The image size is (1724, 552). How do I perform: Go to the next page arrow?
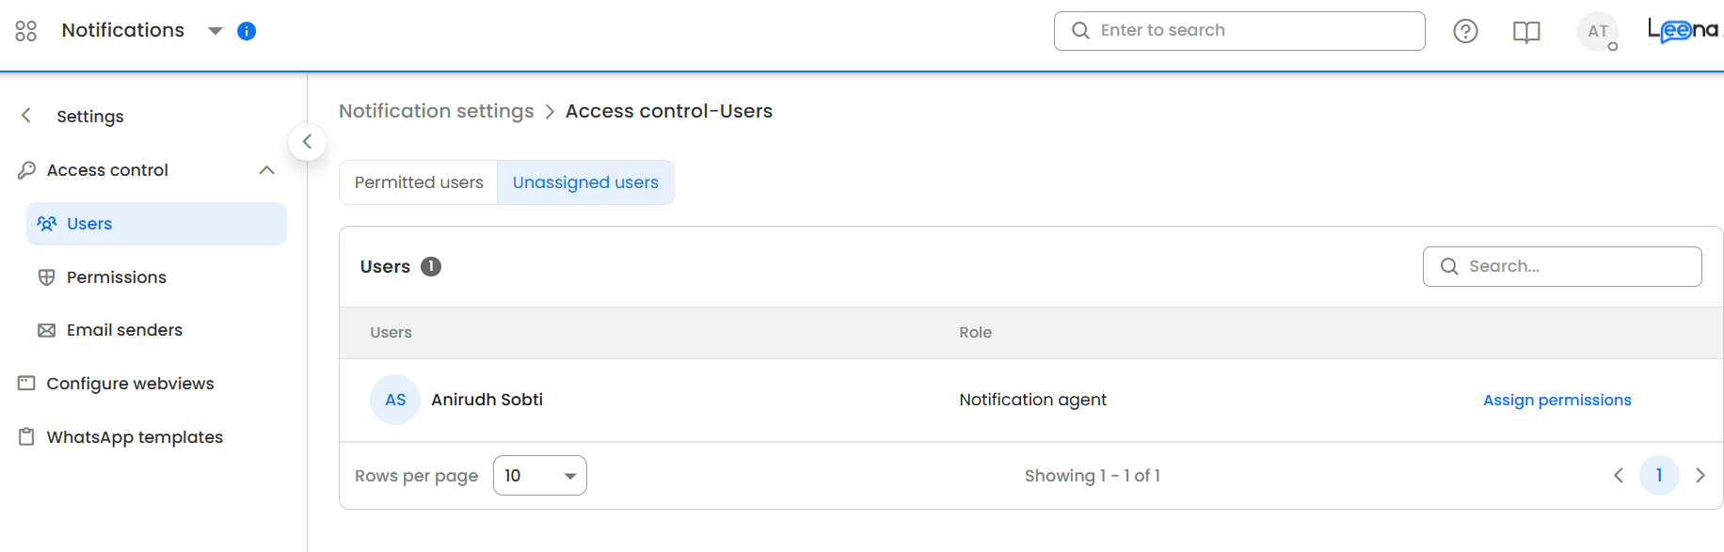pyautogui.click(x=1700, y=476)
